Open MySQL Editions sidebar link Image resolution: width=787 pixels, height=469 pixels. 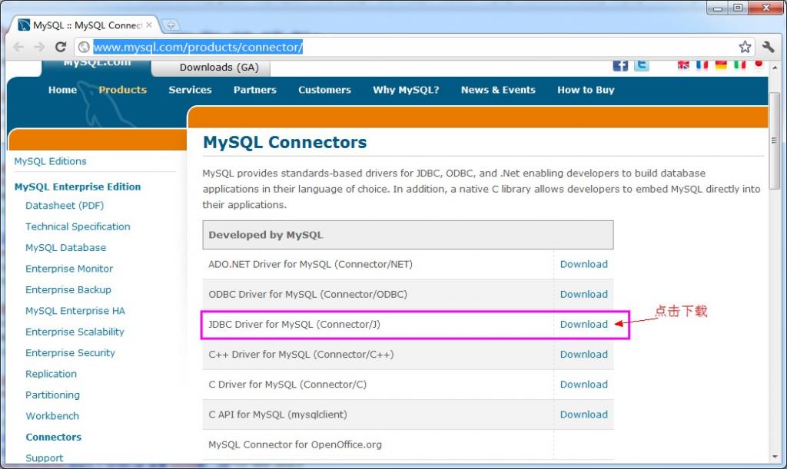50,161
